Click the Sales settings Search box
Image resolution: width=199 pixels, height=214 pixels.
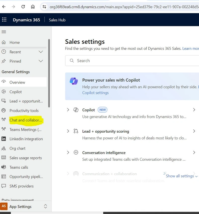click(x=132, y=61)
